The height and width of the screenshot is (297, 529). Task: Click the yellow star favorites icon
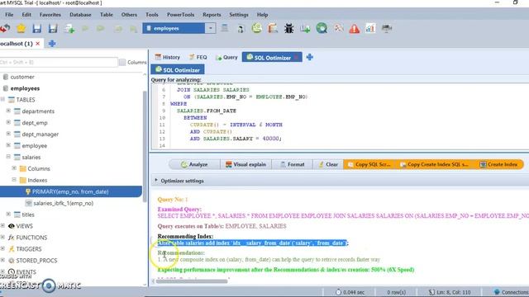click(x=21, y=29)
